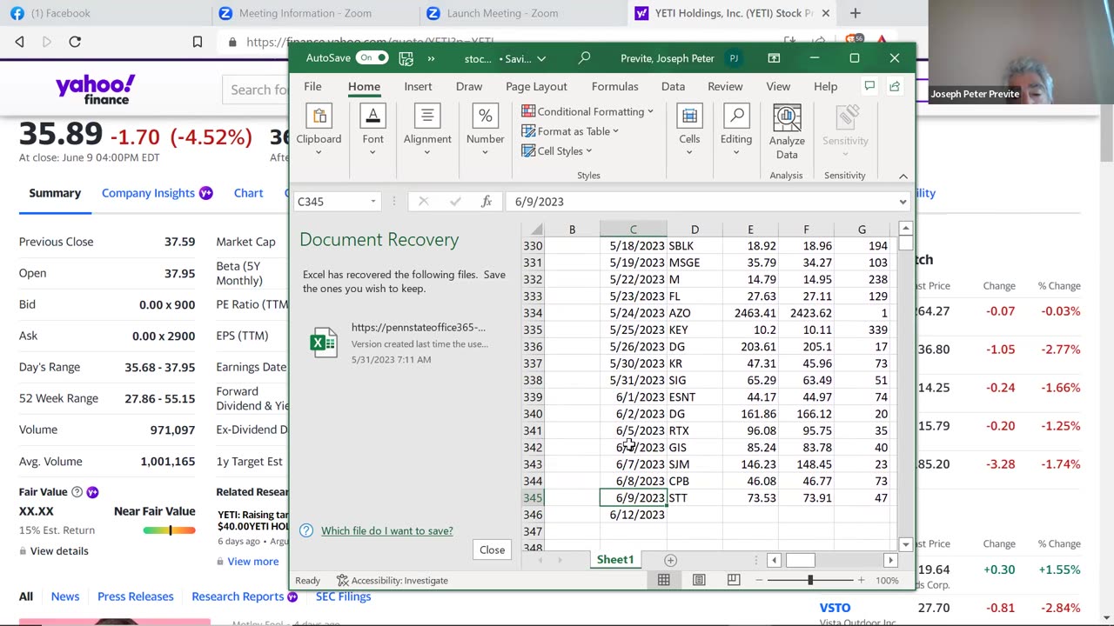Switch to the Draw ribbon tab

[x=469, y=86]
